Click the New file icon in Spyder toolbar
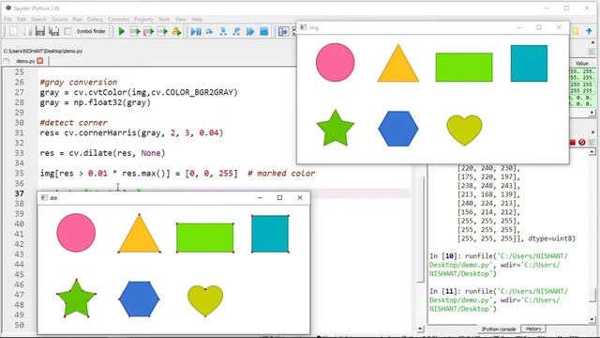Image resolution: width=600 pixels, height=338 pixels. click(x=13, y=31)
